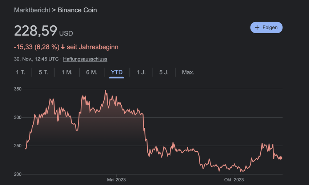
Task: Select the 5 J. range tab
Action: click(x=164, y=72)
